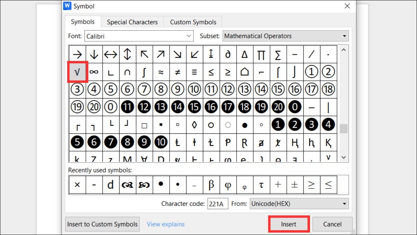
Task: Choose the intersection symbol
Action: [127, 72]
